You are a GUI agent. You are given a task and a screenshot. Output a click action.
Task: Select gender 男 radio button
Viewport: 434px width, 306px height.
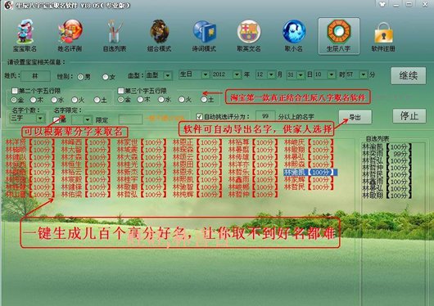coord(80,77)
